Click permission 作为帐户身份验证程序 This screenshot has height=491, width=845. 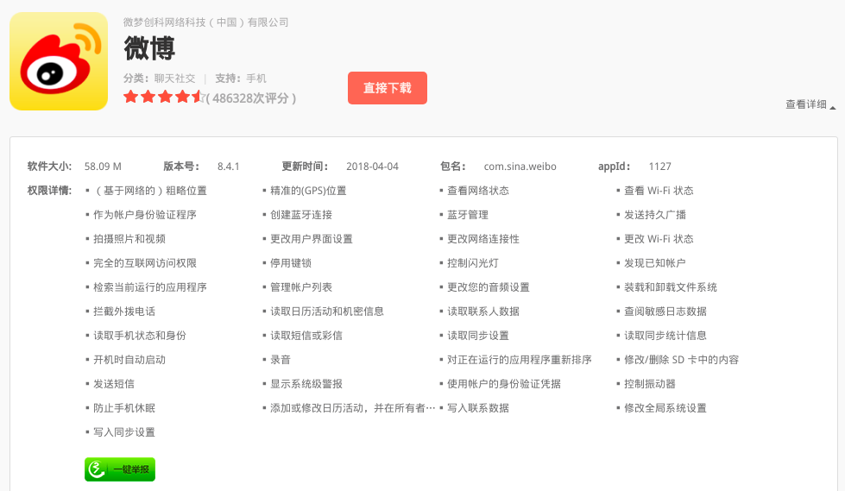coord(145,215)
